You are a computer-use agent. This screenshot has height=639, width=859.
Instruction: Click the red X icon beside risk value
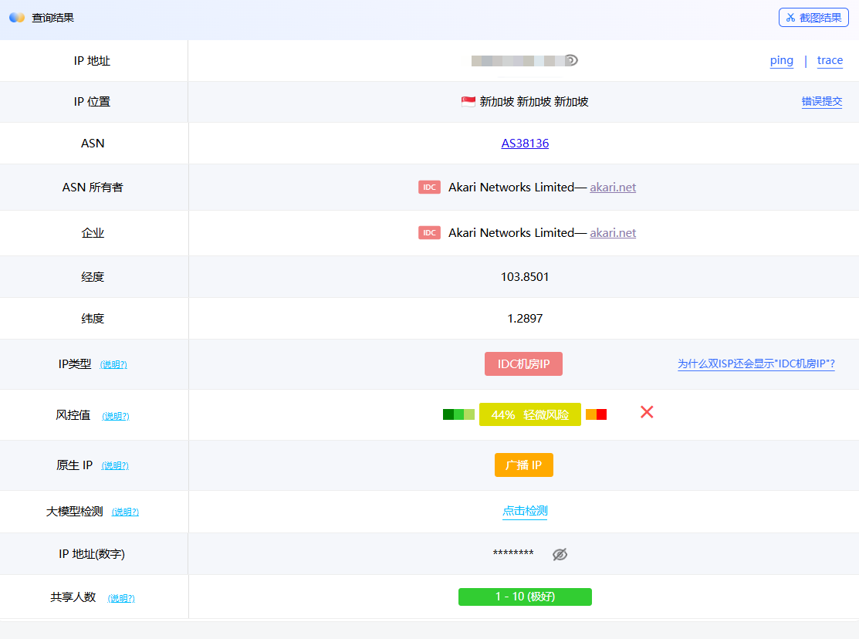[647, 412]
